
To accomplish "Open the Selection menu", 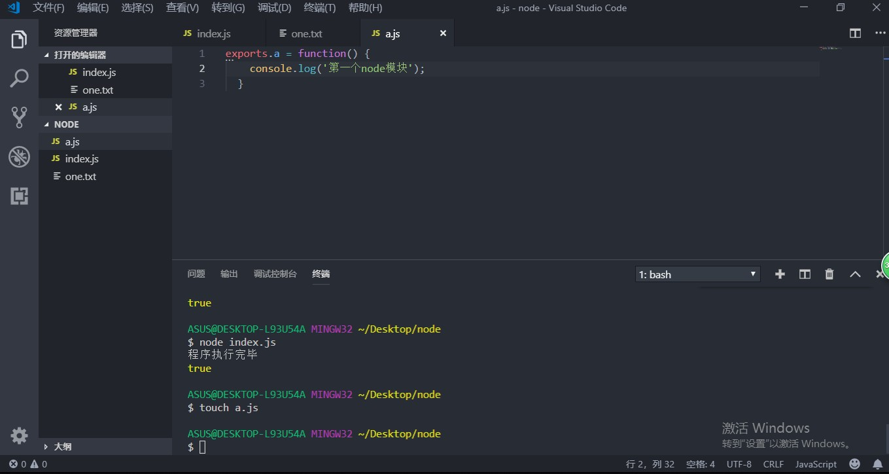I will click(x=137, y=8).
